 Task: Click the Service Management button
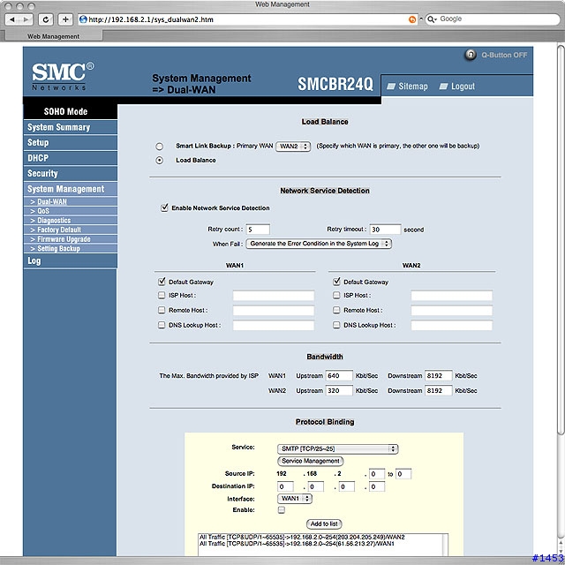(x=310, y=461)
